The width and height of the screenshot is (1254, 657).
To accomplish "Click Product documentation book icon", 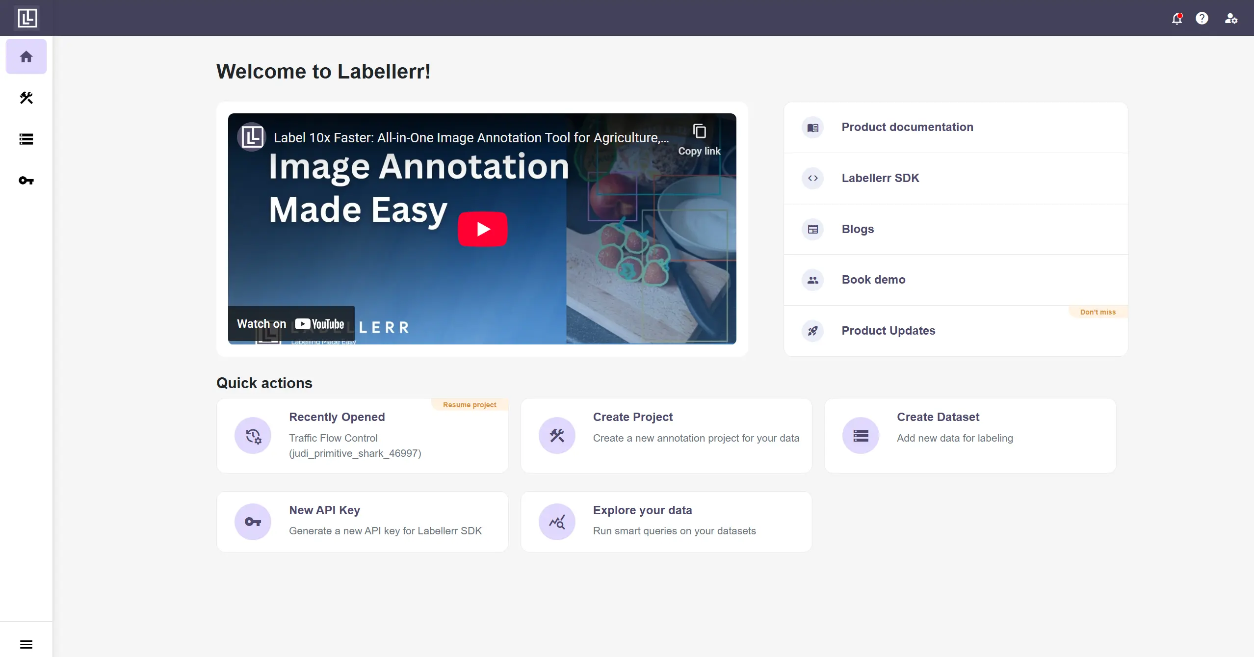I will point(813,128).
